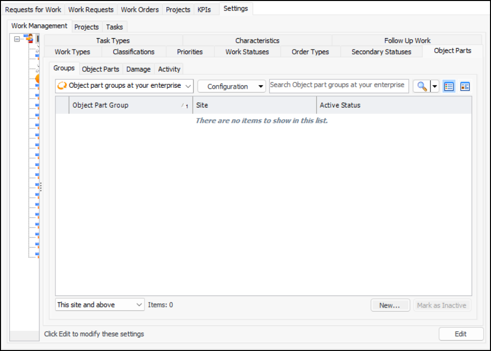Open the search options dropdown arrow

(435, 86)
